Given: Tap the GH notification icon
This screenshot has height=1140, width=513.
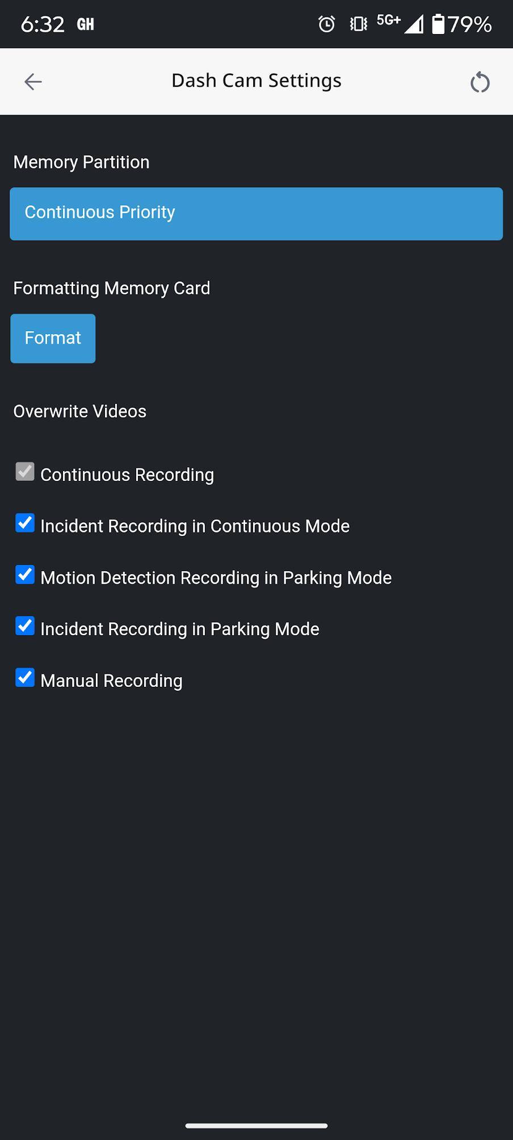Looking at the screenshot, I should (x=86, y=24).
